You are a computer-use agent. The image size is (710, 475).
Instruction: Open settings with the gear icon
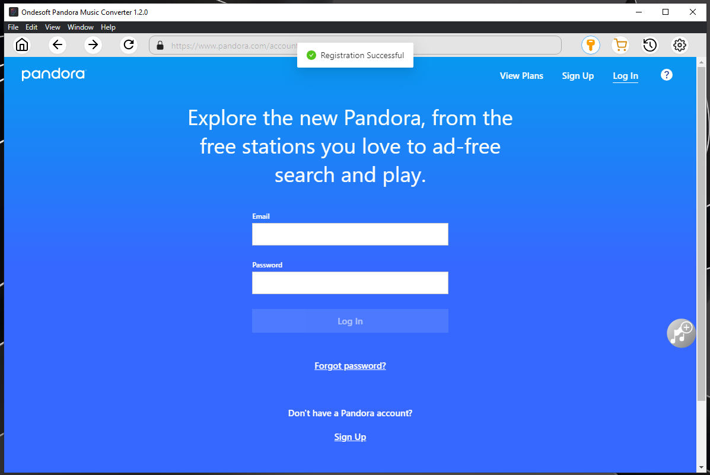680,45
